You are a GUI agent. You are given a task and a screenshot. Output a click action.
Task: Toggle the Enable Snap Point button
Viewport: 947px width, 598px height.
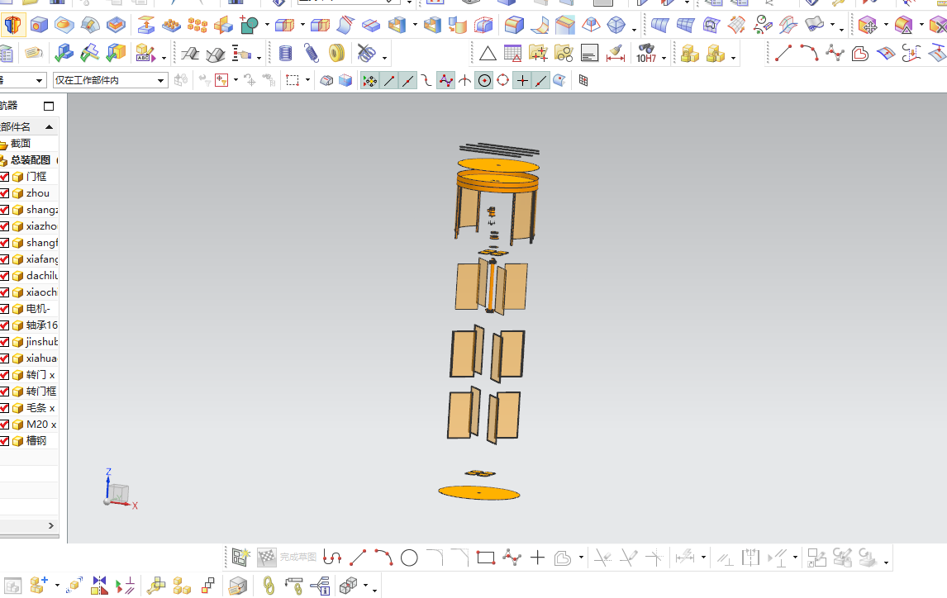369,80
